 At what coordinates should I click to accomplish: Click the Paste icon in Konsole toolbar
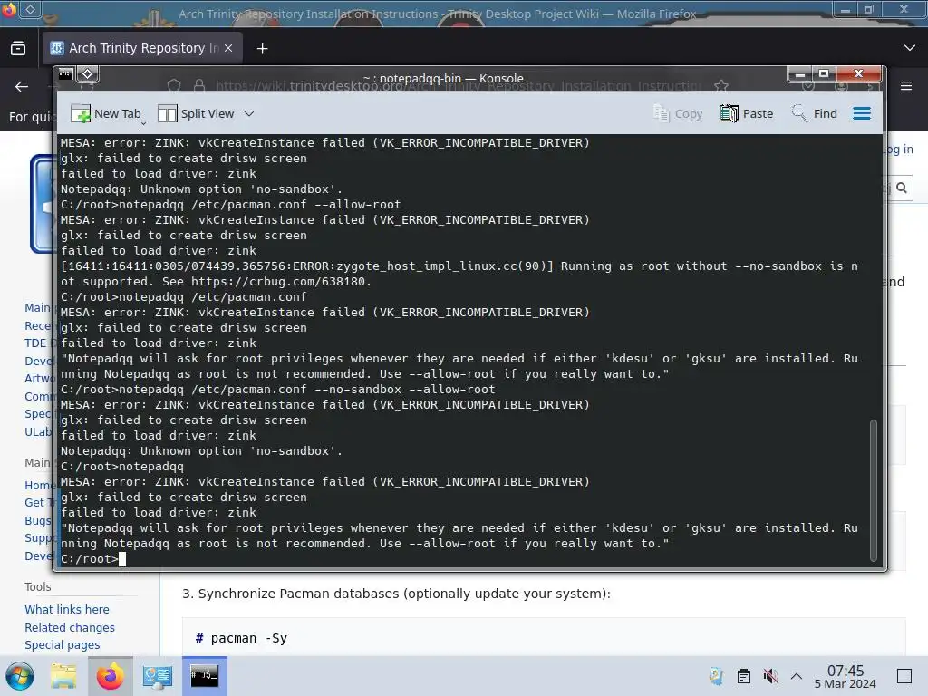pyautogui.click(x=729, y=113)
